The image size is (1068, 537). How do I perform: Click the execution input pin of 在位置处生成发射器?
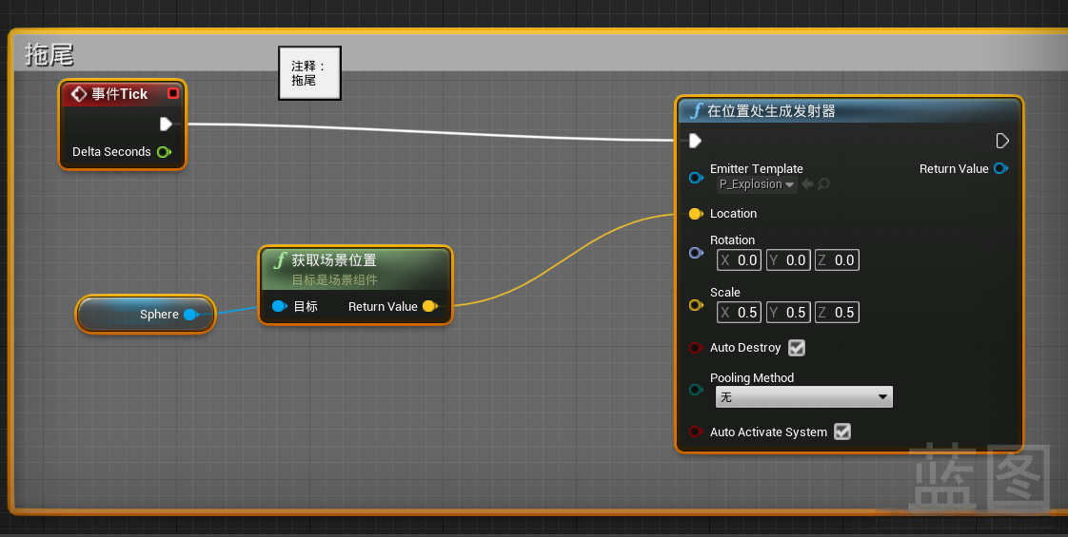click(695, 141)
